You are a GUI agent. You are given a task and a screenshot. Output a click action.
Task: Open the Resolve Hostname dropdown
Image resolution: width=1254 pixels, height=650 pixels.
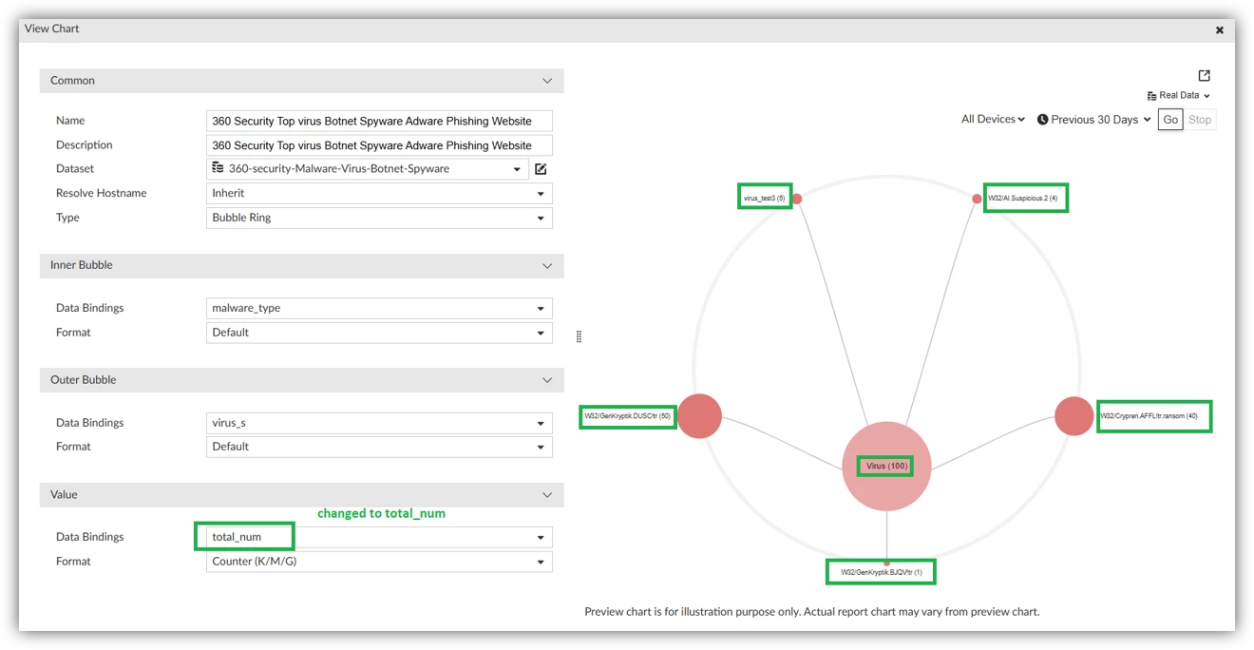(379, 193)
